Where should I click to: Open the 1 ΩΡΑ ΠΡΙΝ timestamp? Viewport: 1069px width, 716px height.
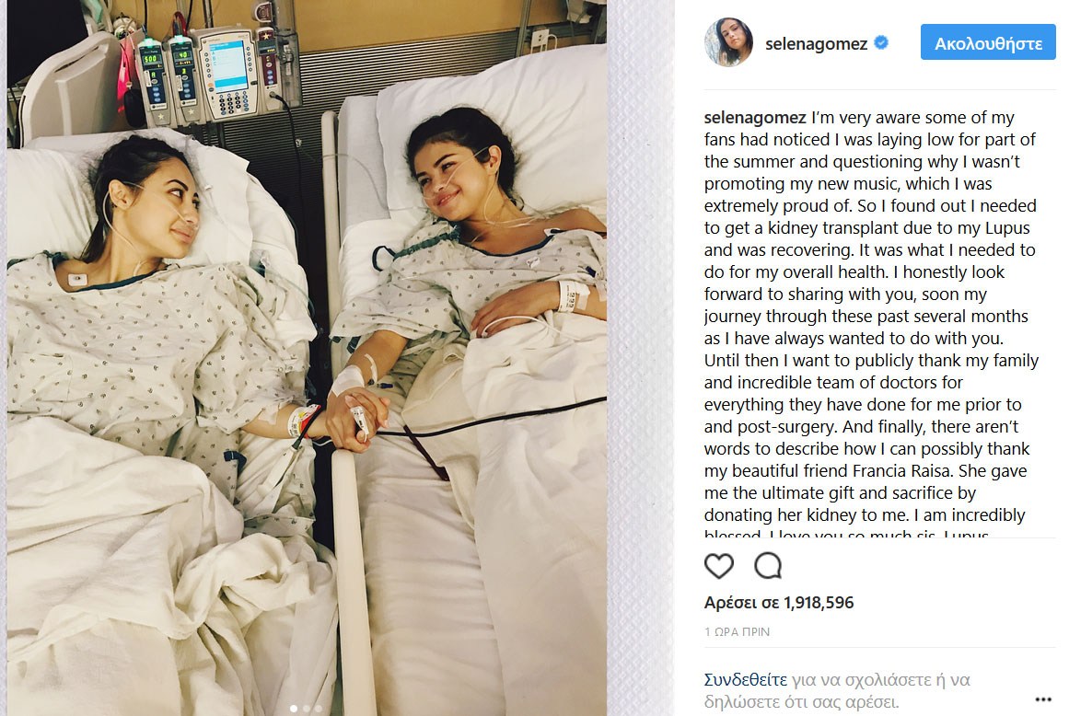click(737, 631)
